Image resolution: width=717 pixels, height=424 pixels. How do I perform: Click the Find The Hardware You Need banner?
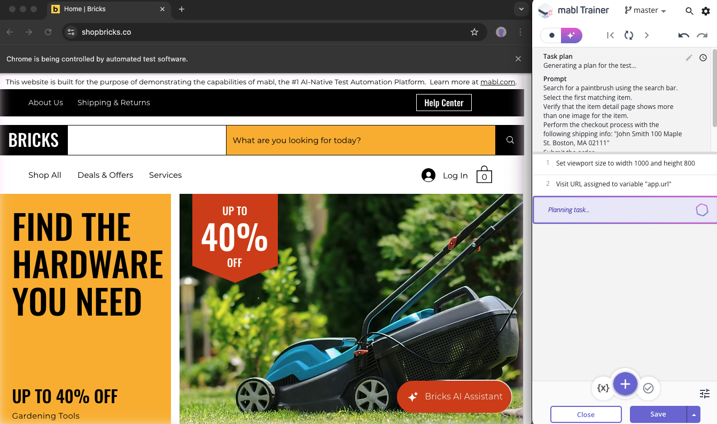click(87, 264)
